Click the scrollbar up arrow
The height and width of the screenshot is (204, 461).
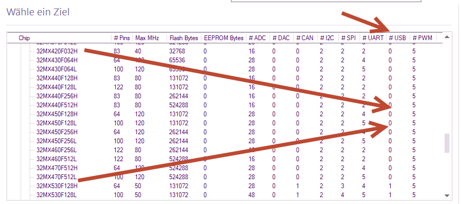click(x=447, y=37)
